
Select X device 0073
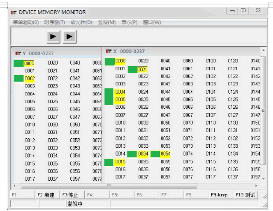coord(188,146)
